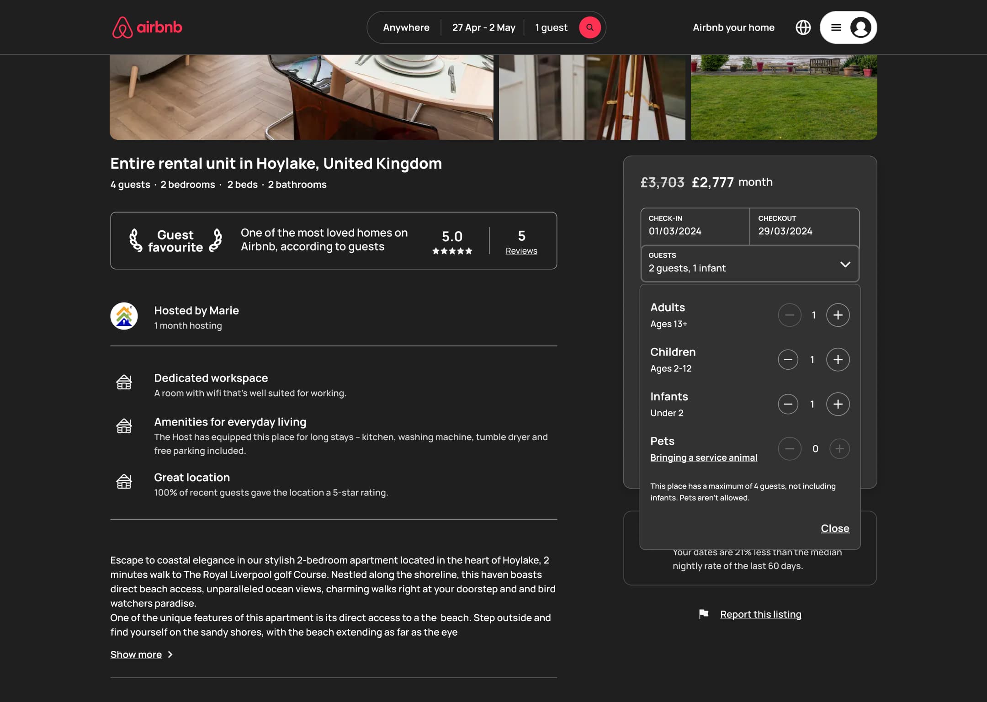Decrease Infants count with minus

pos(788,404)
